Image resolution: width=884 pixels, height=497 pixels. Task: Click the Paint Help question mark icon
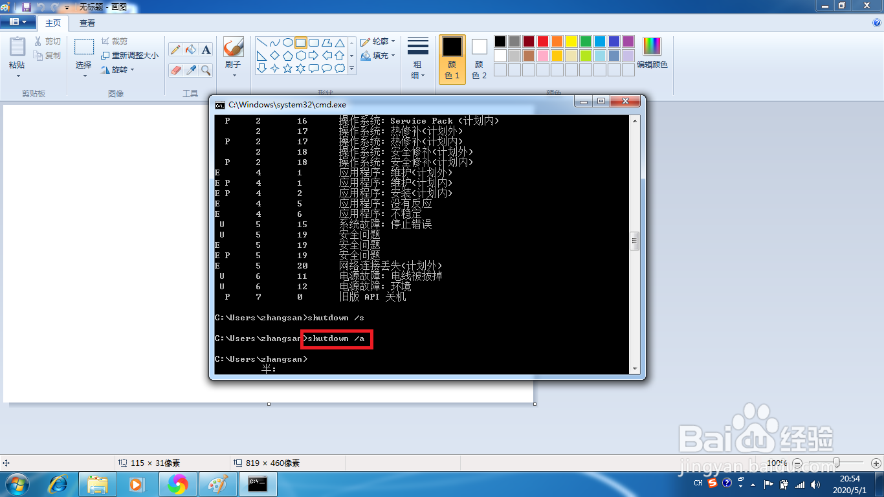[x=877, y=23]
